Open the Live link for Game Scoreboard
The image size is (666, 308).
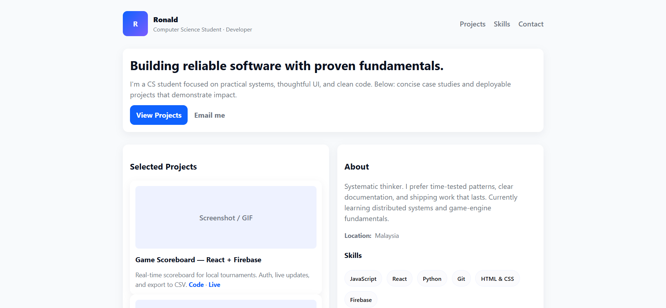(214, 285)
